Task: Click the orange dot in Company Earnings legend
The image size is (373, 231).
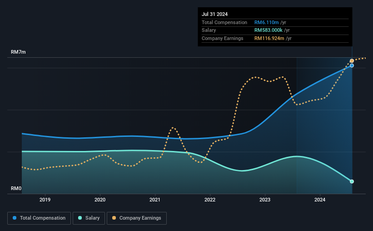Action: pyautogui.click(x=114, y=218)
